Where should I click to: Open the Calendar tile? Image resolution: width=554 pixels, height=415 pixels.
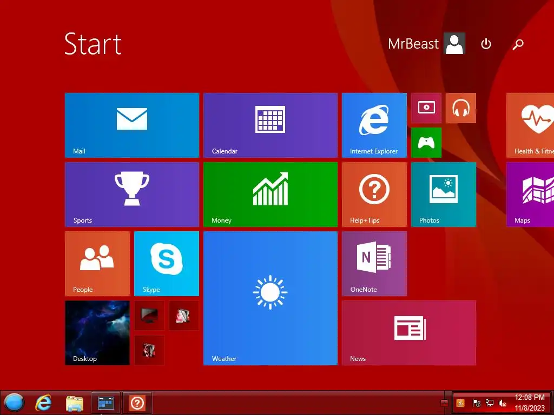271,125
